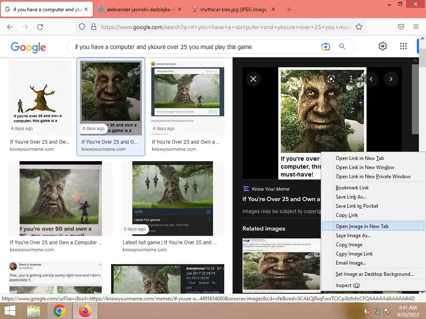The image size is (426, 319).
Task: Click the muted volume tray icon
Action: click(x=367, y=311)
